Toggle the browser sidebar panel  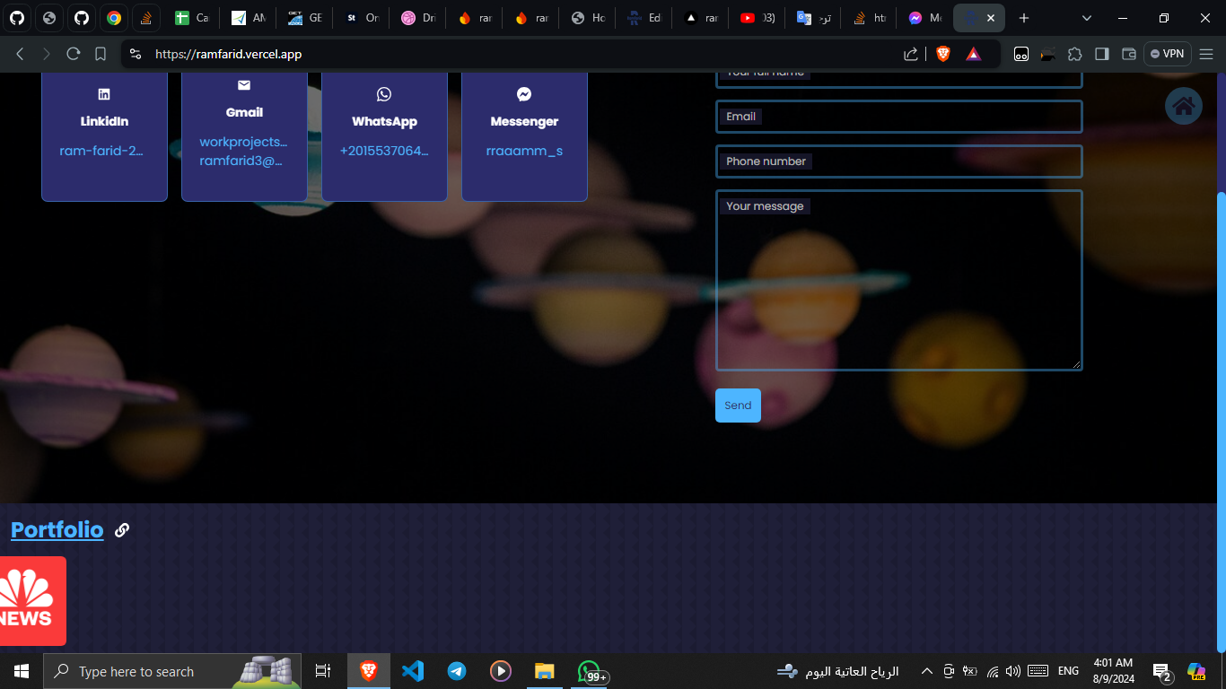point(1102,54)
